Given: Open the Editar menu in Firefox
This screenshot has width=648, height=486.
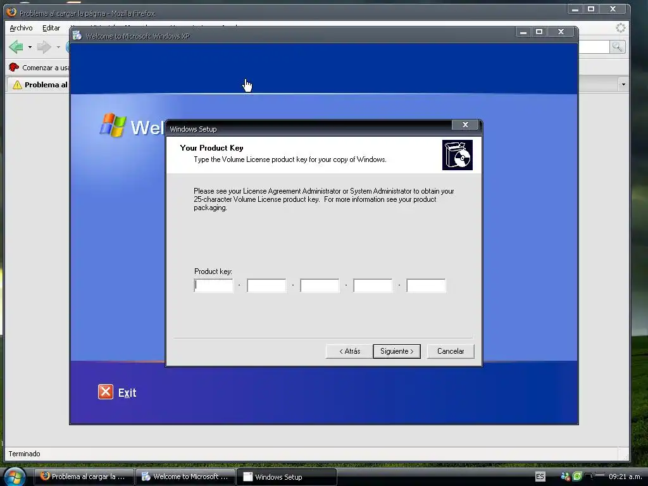Looking at the screenshot, I should 51,28.
